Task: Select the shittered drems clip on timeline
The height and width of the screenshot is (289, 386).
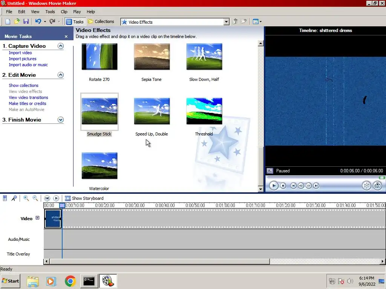Action: pyautogui.click(x=53, y=219)
